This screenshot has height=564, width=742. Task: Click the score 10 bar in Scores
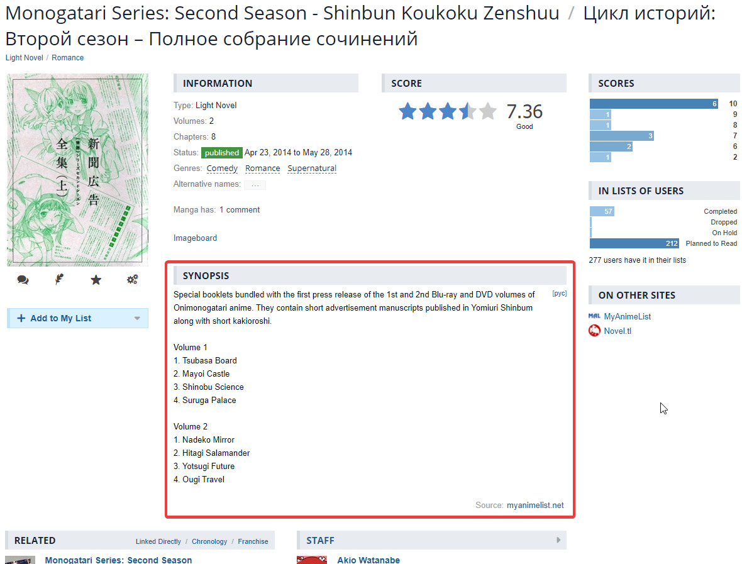[x=653, y=104]
